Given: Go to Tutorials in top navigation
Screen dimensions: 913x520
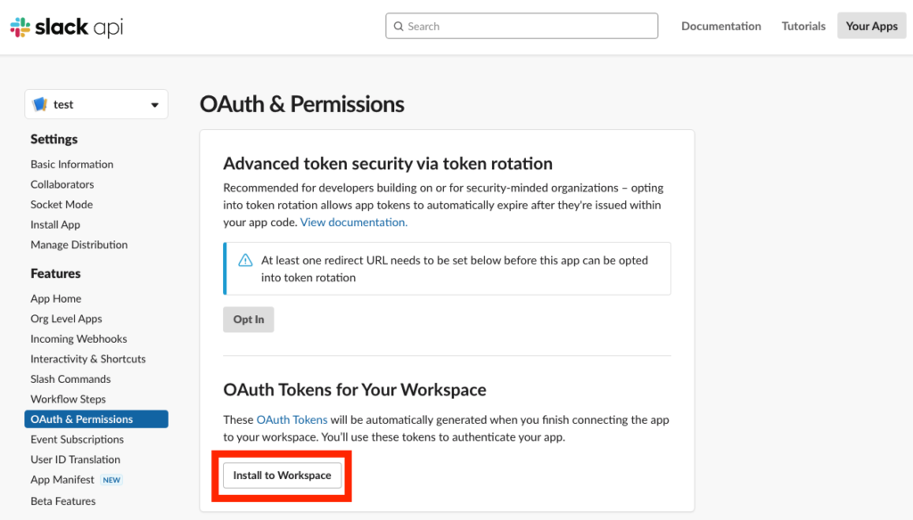Looking at the screenshot, I should [x=803, y=27].
